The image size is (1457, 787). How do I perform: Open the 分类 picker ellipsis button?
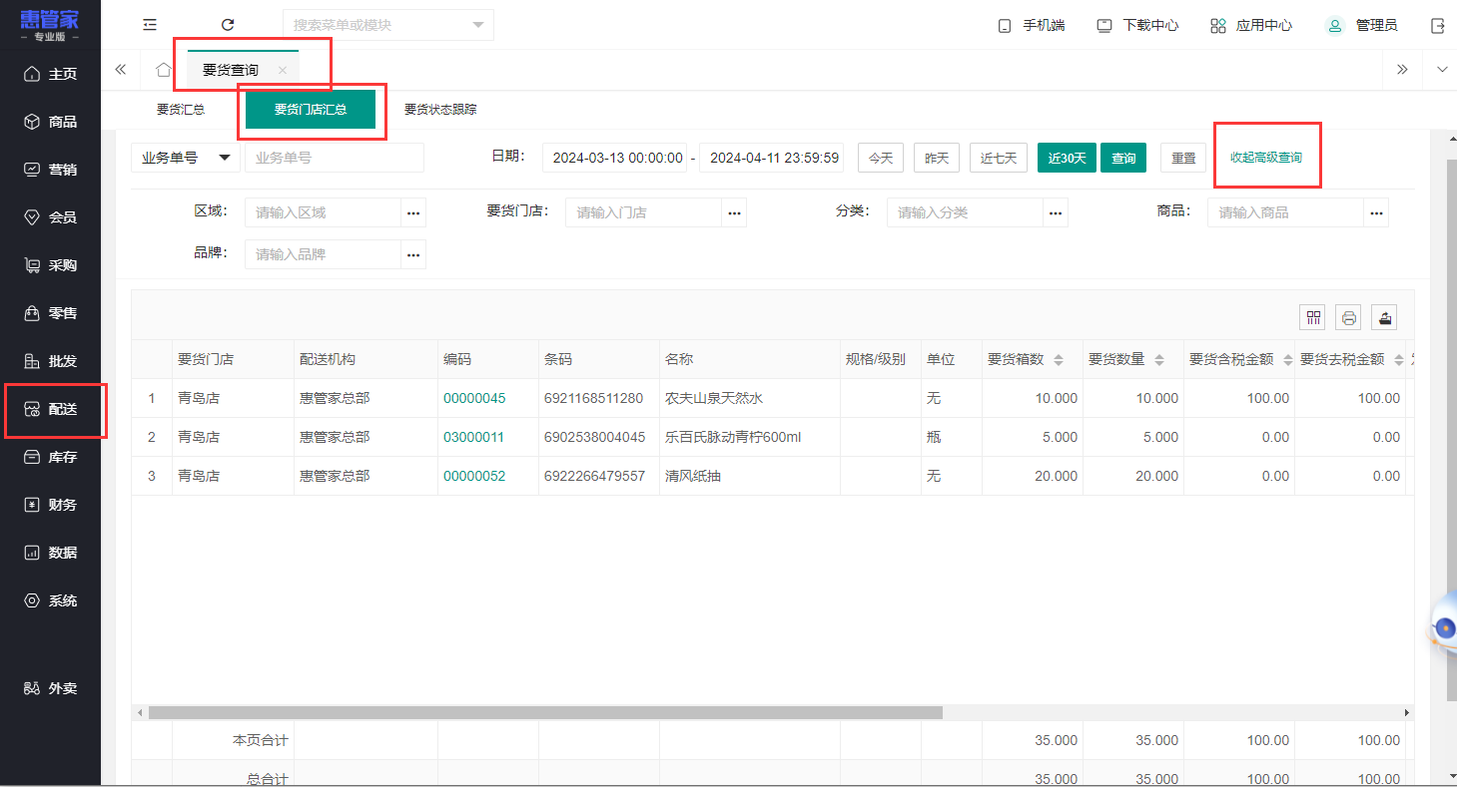pos(1056,212)
